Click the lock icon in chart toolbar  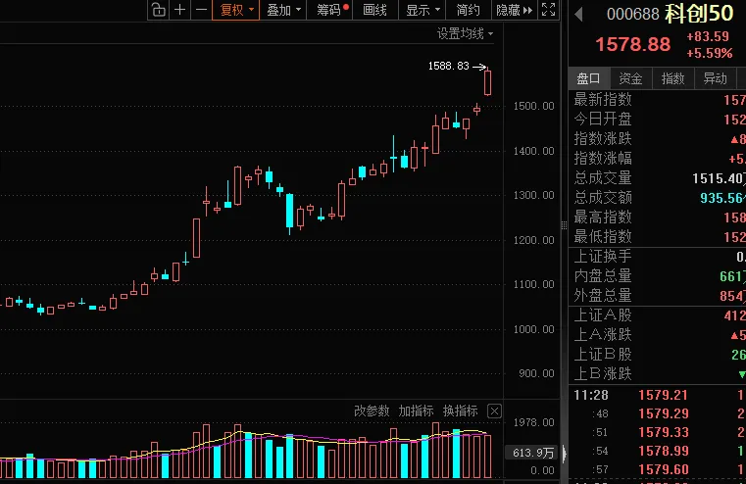[x=159, y=10]
